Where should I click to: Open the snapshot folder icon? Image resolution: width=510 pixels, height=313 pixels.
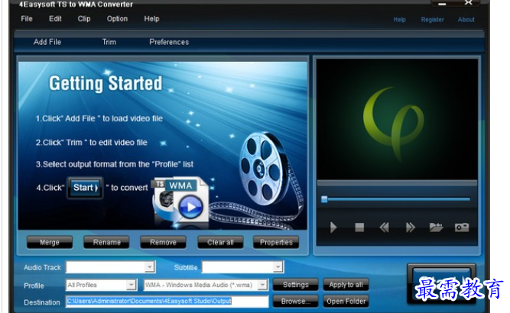(436, 227)
